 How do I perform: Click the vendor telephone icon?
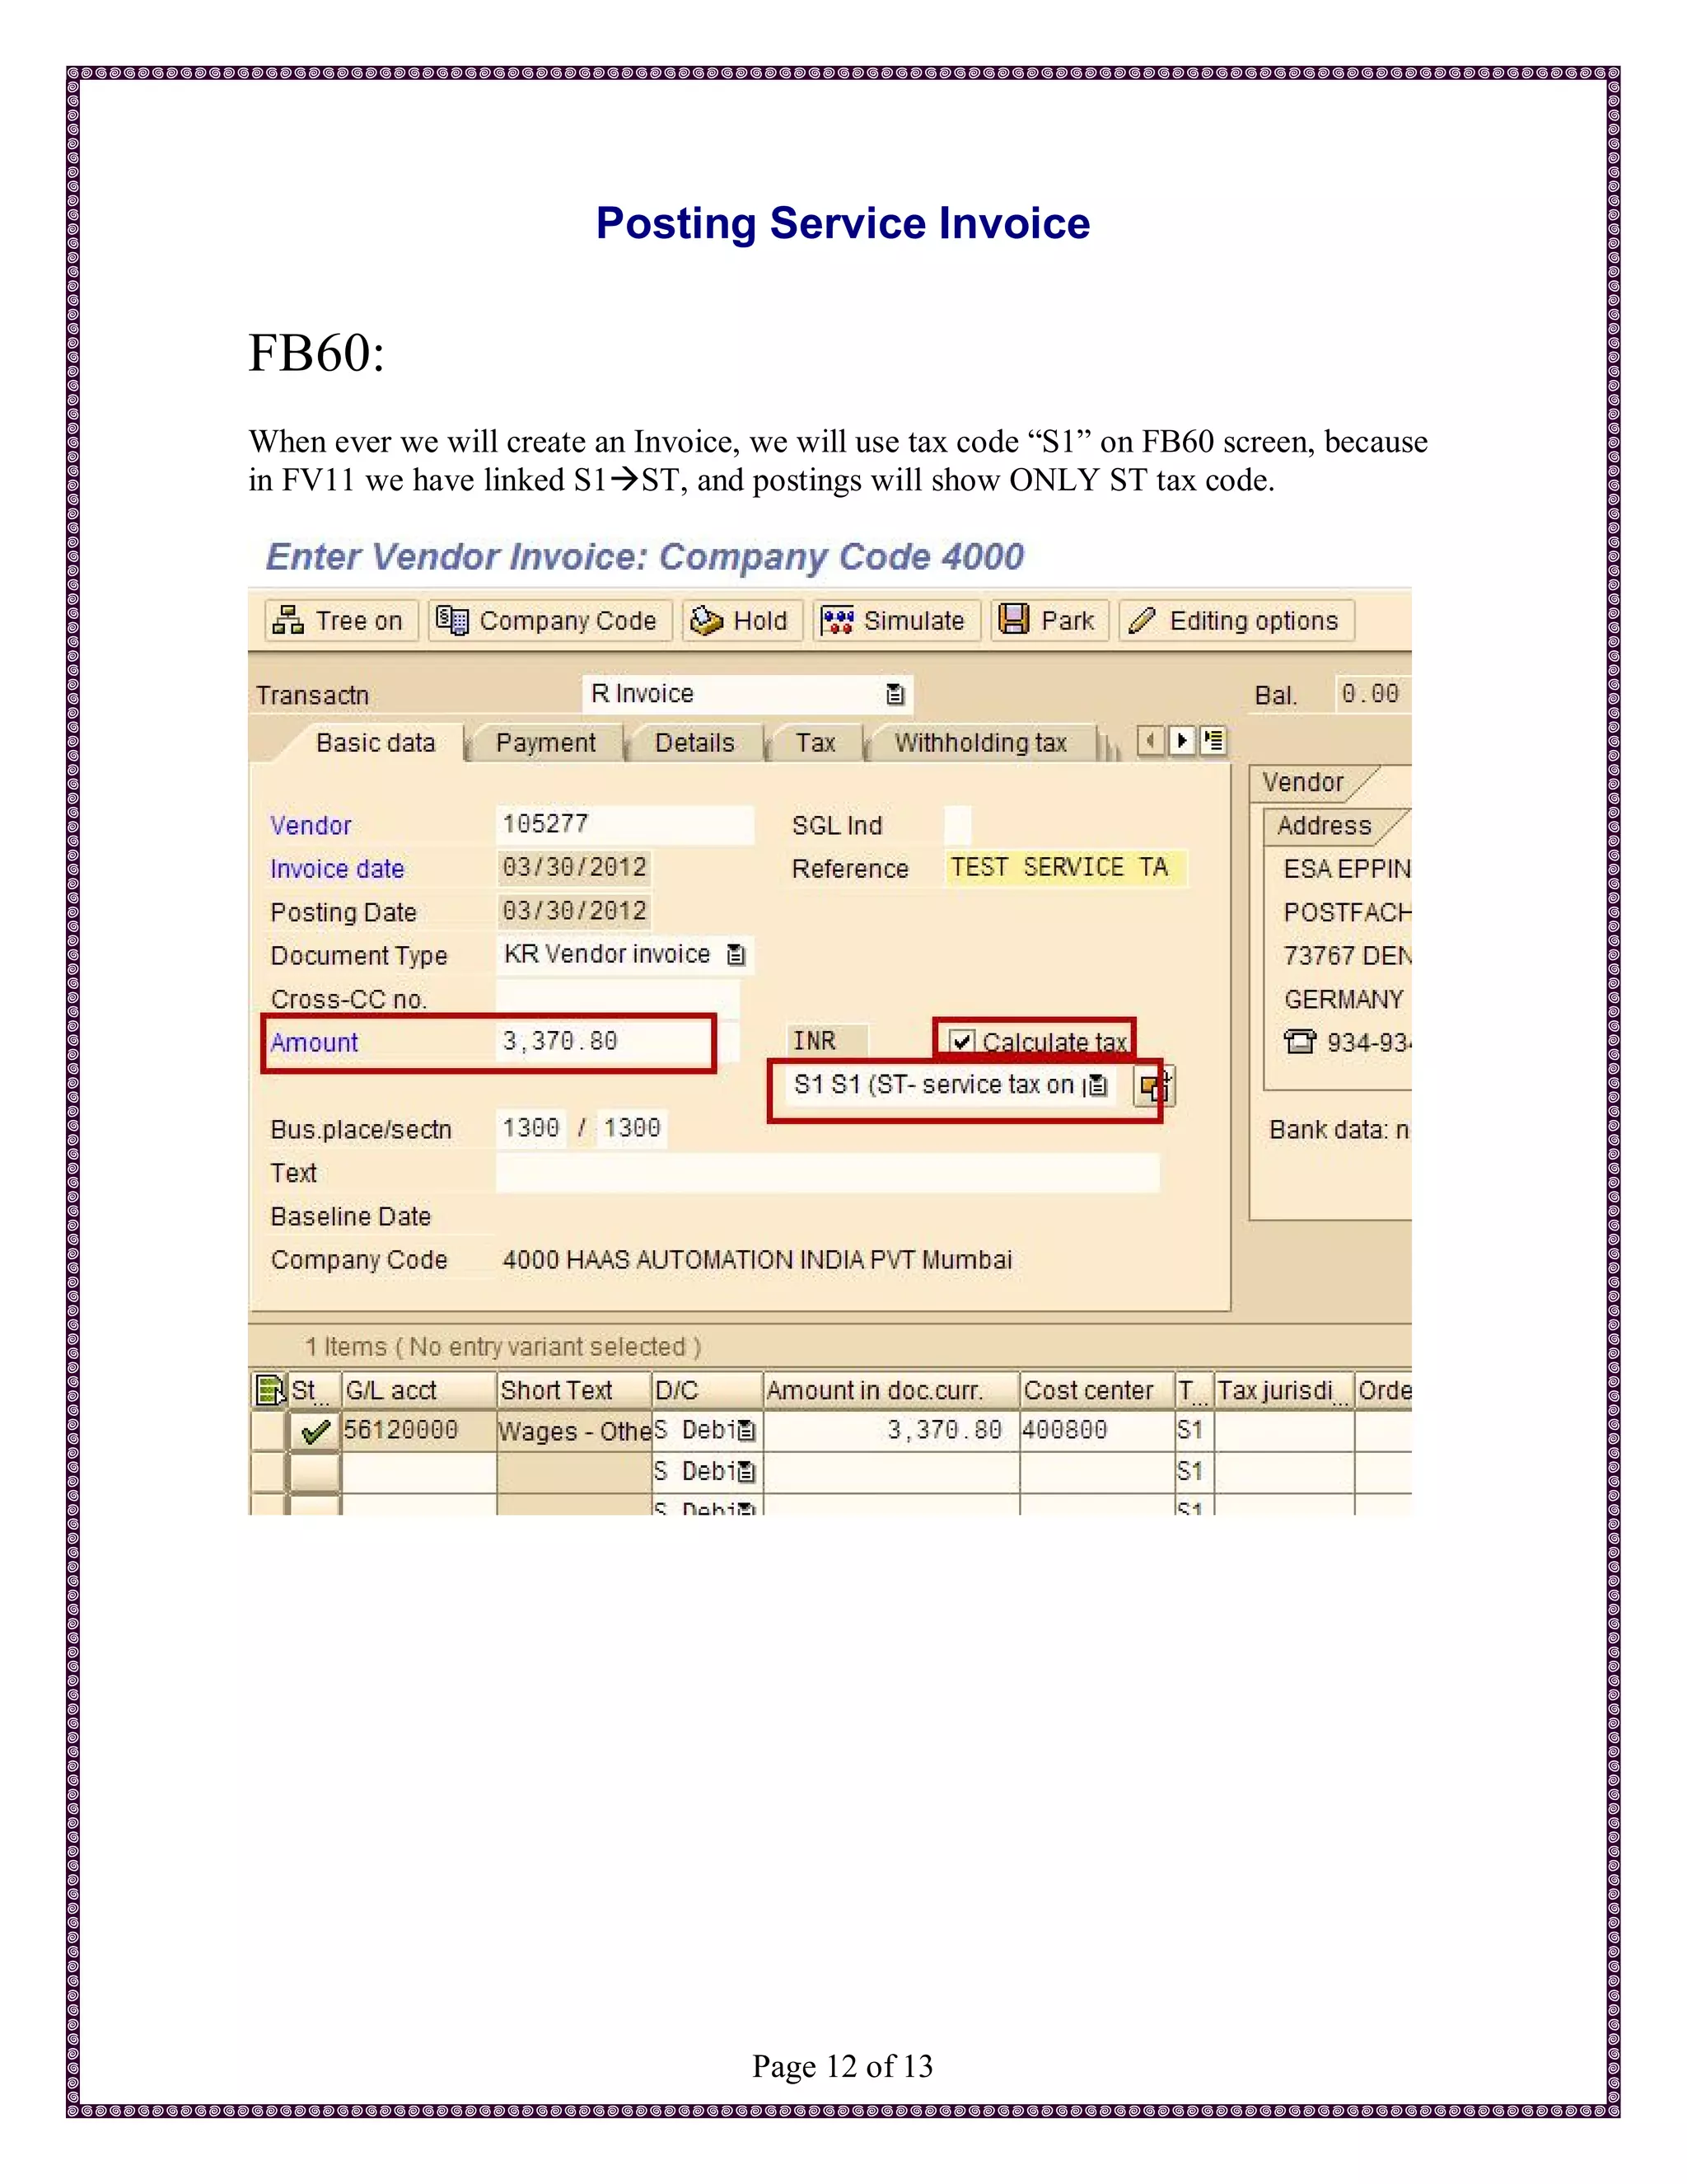click(1300, 1042)
